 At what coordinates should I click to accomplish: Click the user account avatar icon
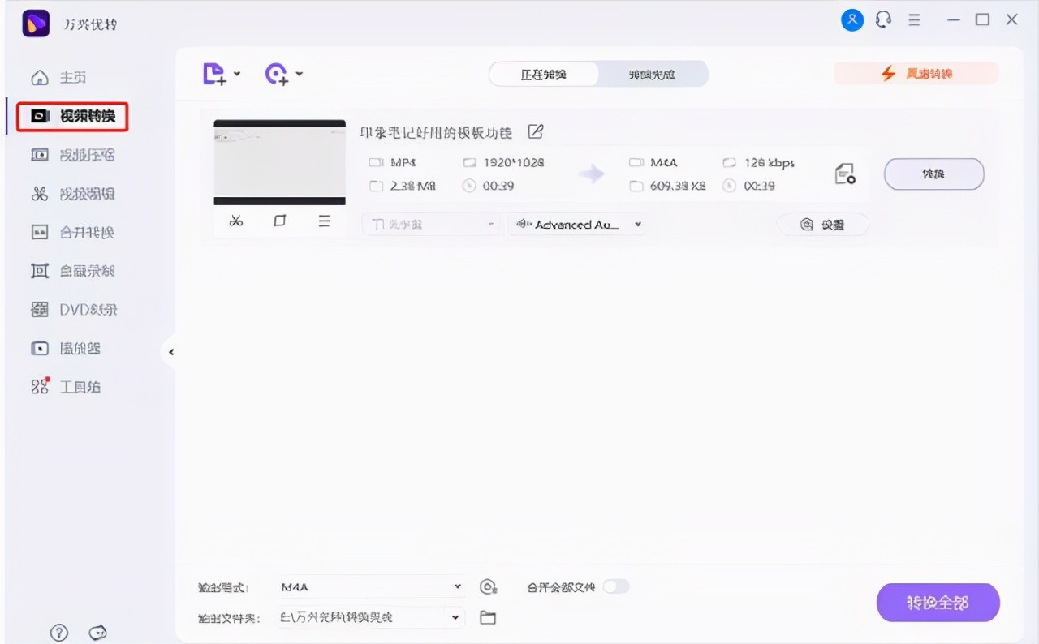click(x=852, y=19)
